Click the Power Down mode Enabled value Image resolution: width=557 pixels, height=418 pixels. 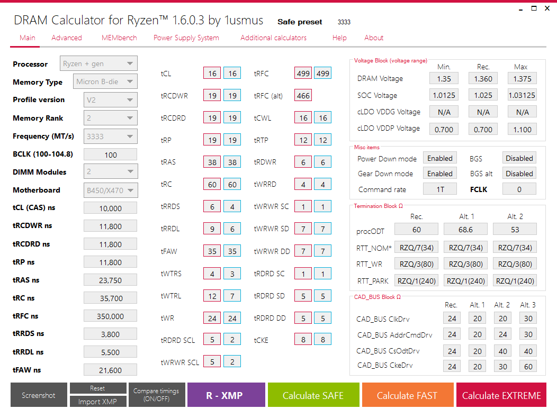pos(440,158)
